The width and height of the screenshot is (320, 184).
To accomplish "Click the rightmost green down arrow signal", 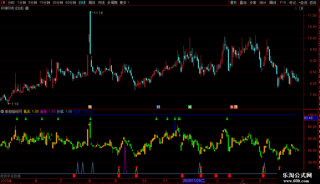I will (x=227, y=119).
